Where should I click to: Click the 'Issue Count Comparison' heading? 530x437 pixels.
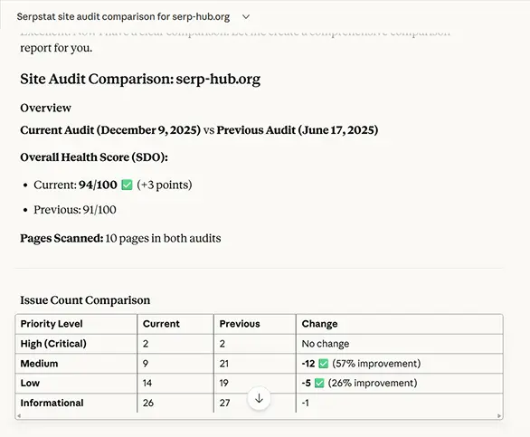tap(85, 300)
